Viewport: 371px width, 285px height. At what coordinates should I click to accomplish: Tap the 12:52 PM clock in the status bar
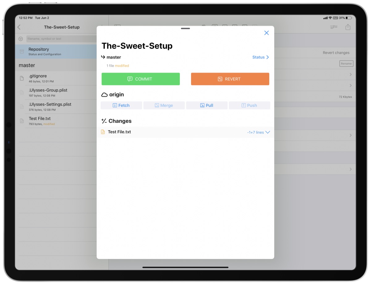(26, 18)
